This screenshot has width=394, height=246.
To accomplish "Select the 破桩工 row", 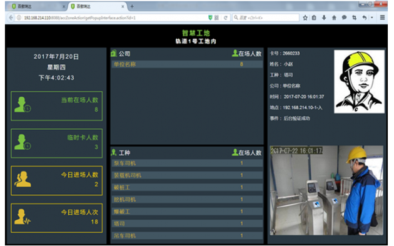I will (x=187, y=187).
